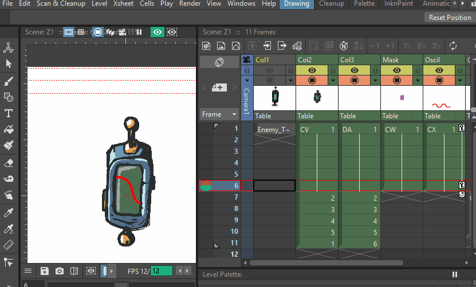Toggle the green Preview eye in viewer
Screen dimensions: 476x287
156,32
